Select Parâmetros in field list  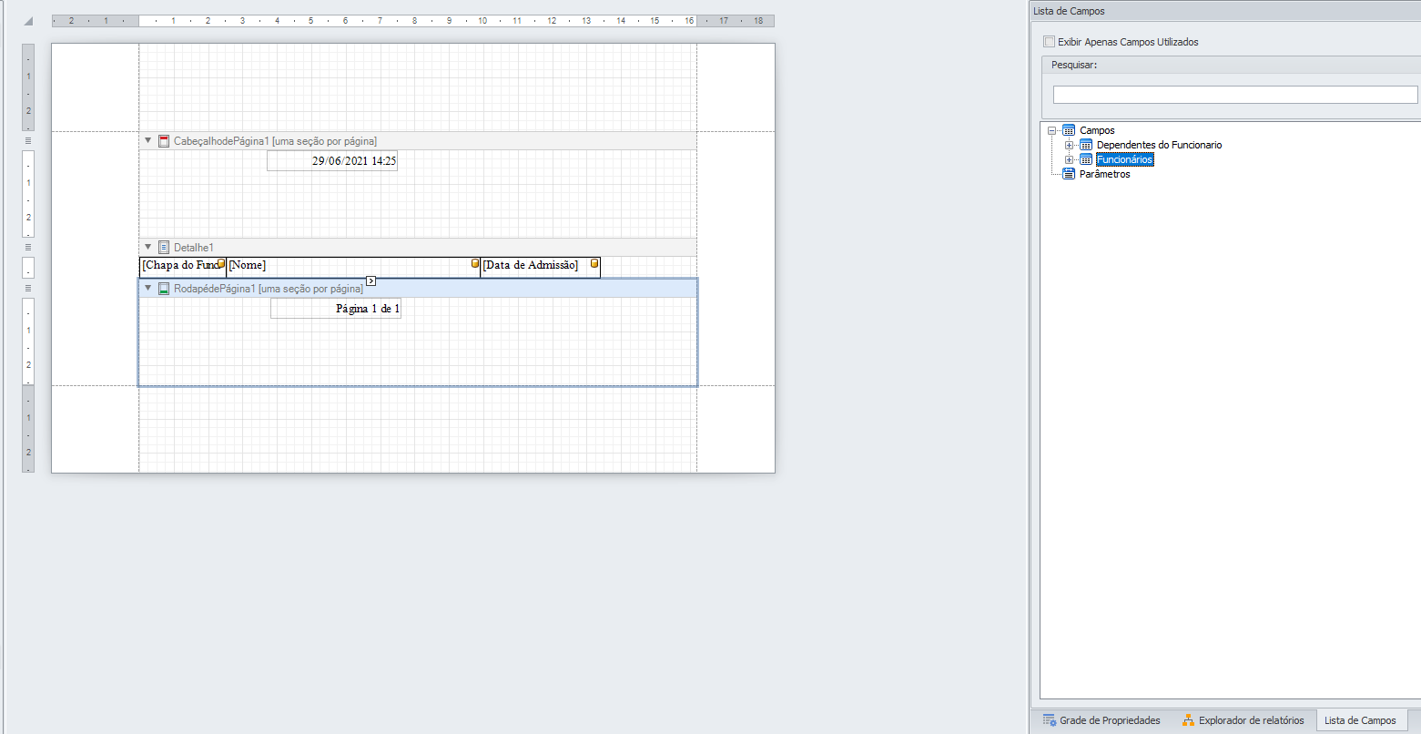coord(1104,174)
